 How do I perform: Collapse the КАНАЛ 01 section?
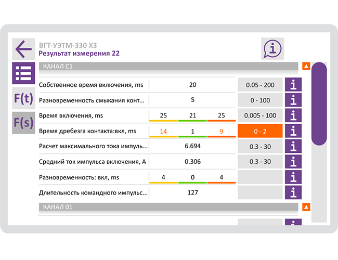click(x=306, y=207)
